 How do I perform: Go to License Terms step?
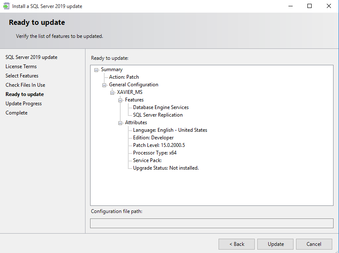point(21,67)
